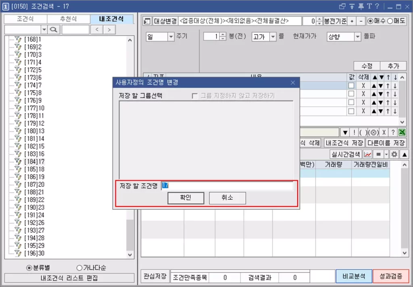The image size is (413, 287).
Task: Click the stop square button
Action: click(378, 155)
